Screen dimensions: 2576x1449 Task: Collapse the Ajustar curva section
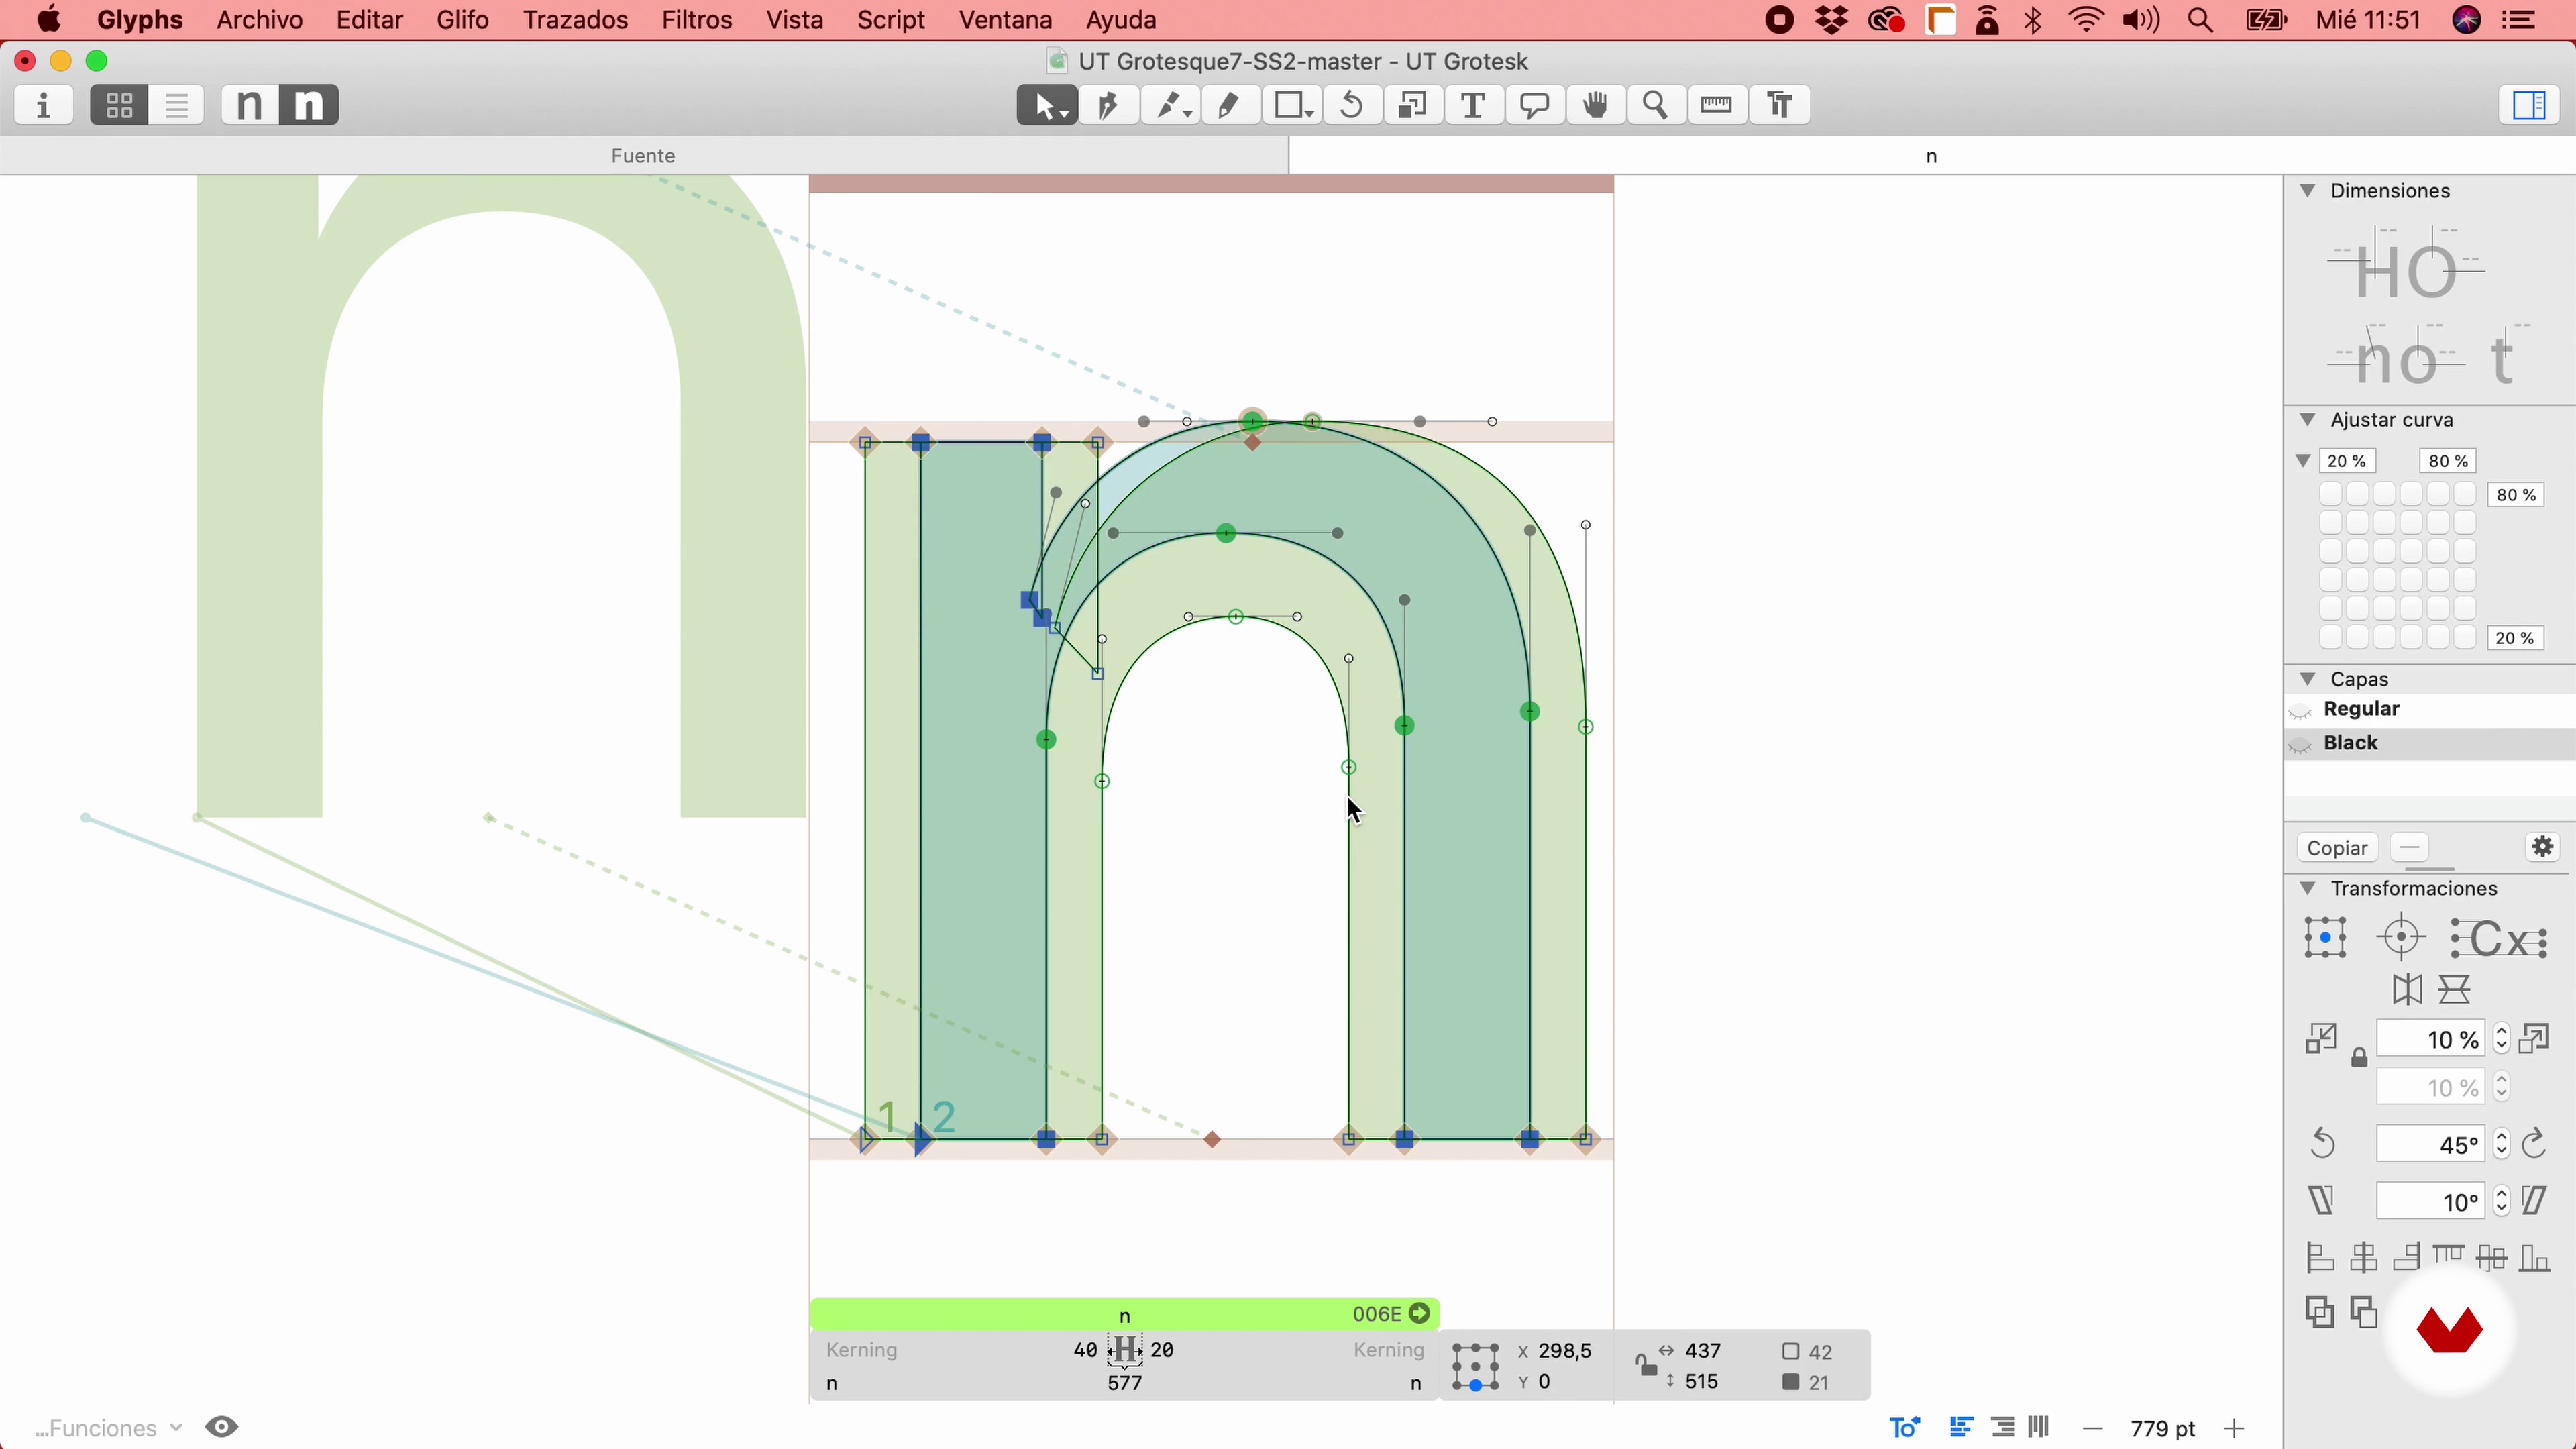click(x=2307, y=420)
